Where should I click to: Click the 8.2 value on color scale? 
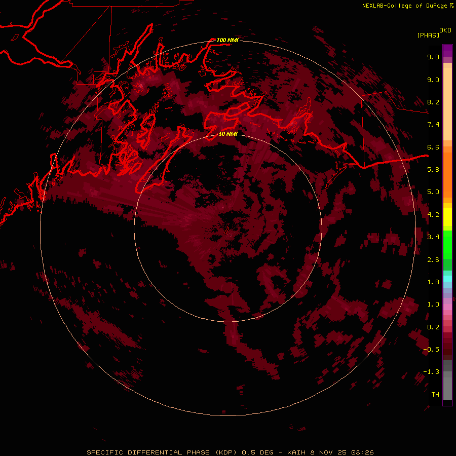coord(433,102)
